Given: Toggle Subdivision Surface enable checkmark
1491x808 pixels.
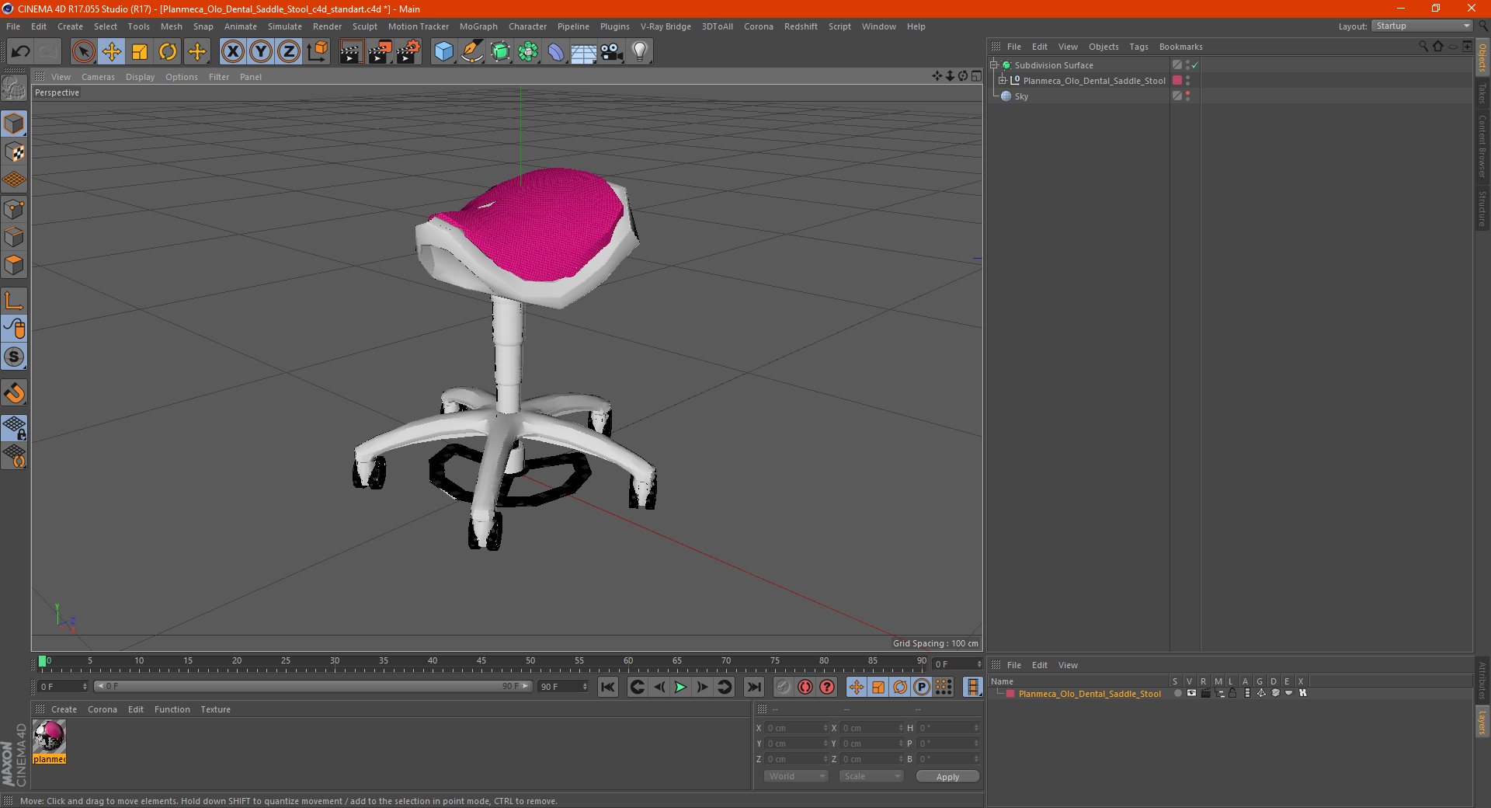Looking at the screenshot, I should point(1195,65).
